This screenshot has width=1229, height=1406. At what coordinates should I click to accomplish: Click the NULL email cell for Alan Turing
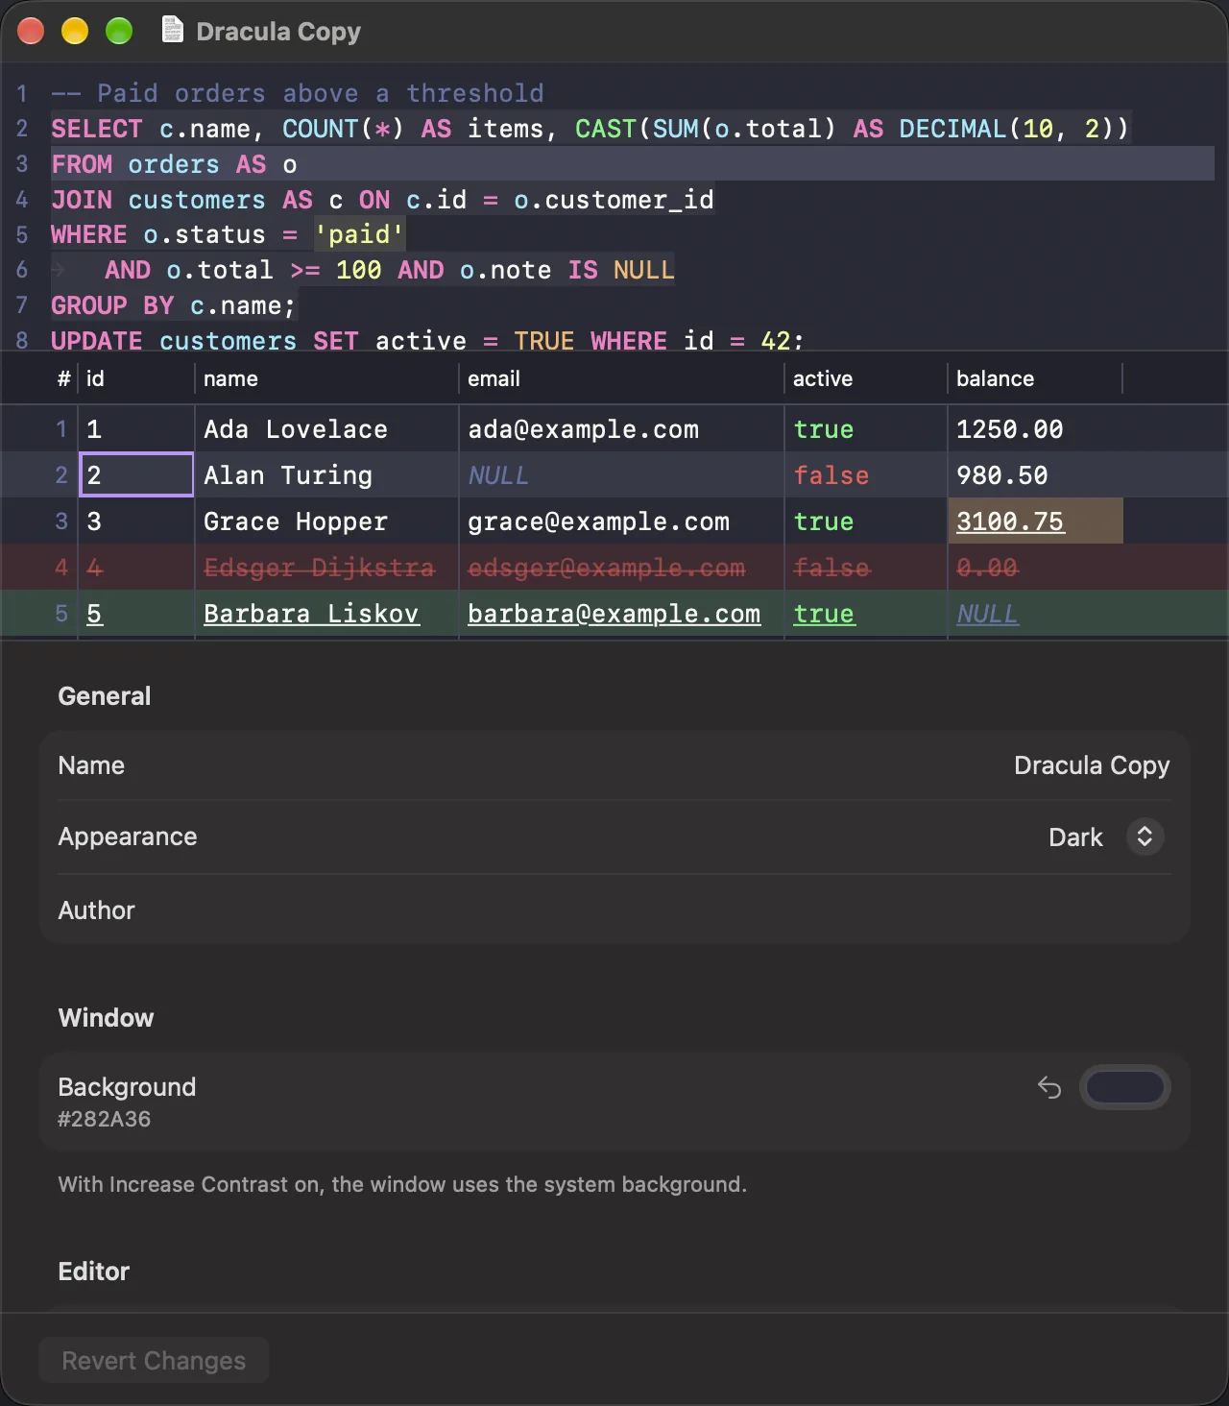(x=621, y=474)
